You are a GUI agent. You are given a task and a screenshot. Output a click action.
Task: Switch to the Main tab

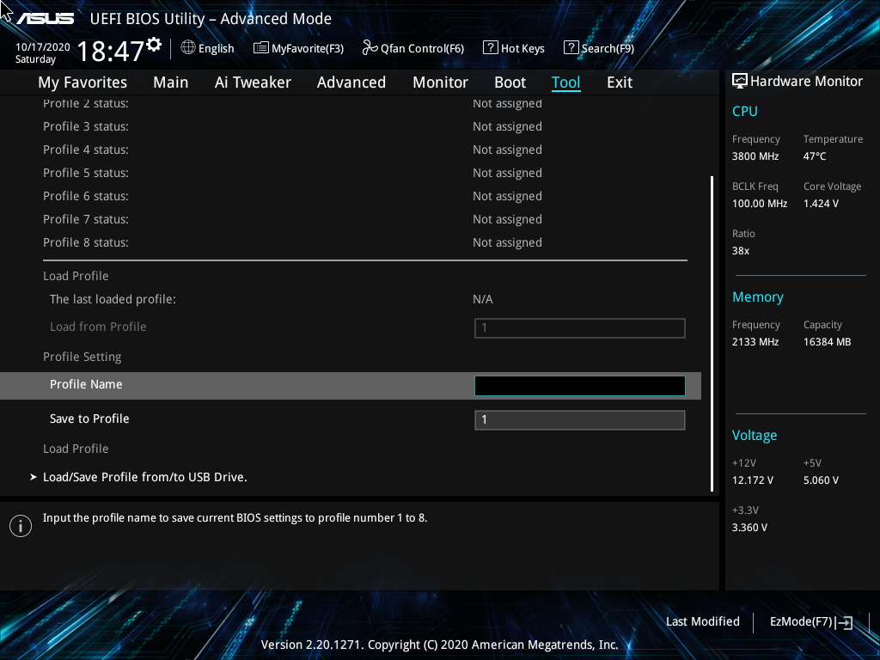(171, 82)
